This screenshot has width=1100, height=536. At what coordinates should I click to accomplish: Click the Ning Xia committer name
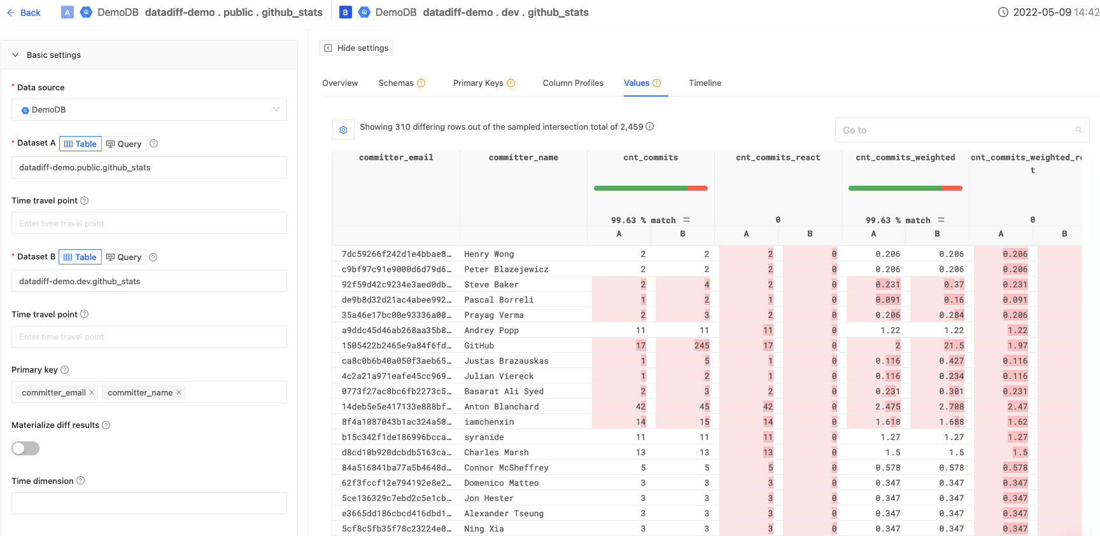(x=484, y=529)
